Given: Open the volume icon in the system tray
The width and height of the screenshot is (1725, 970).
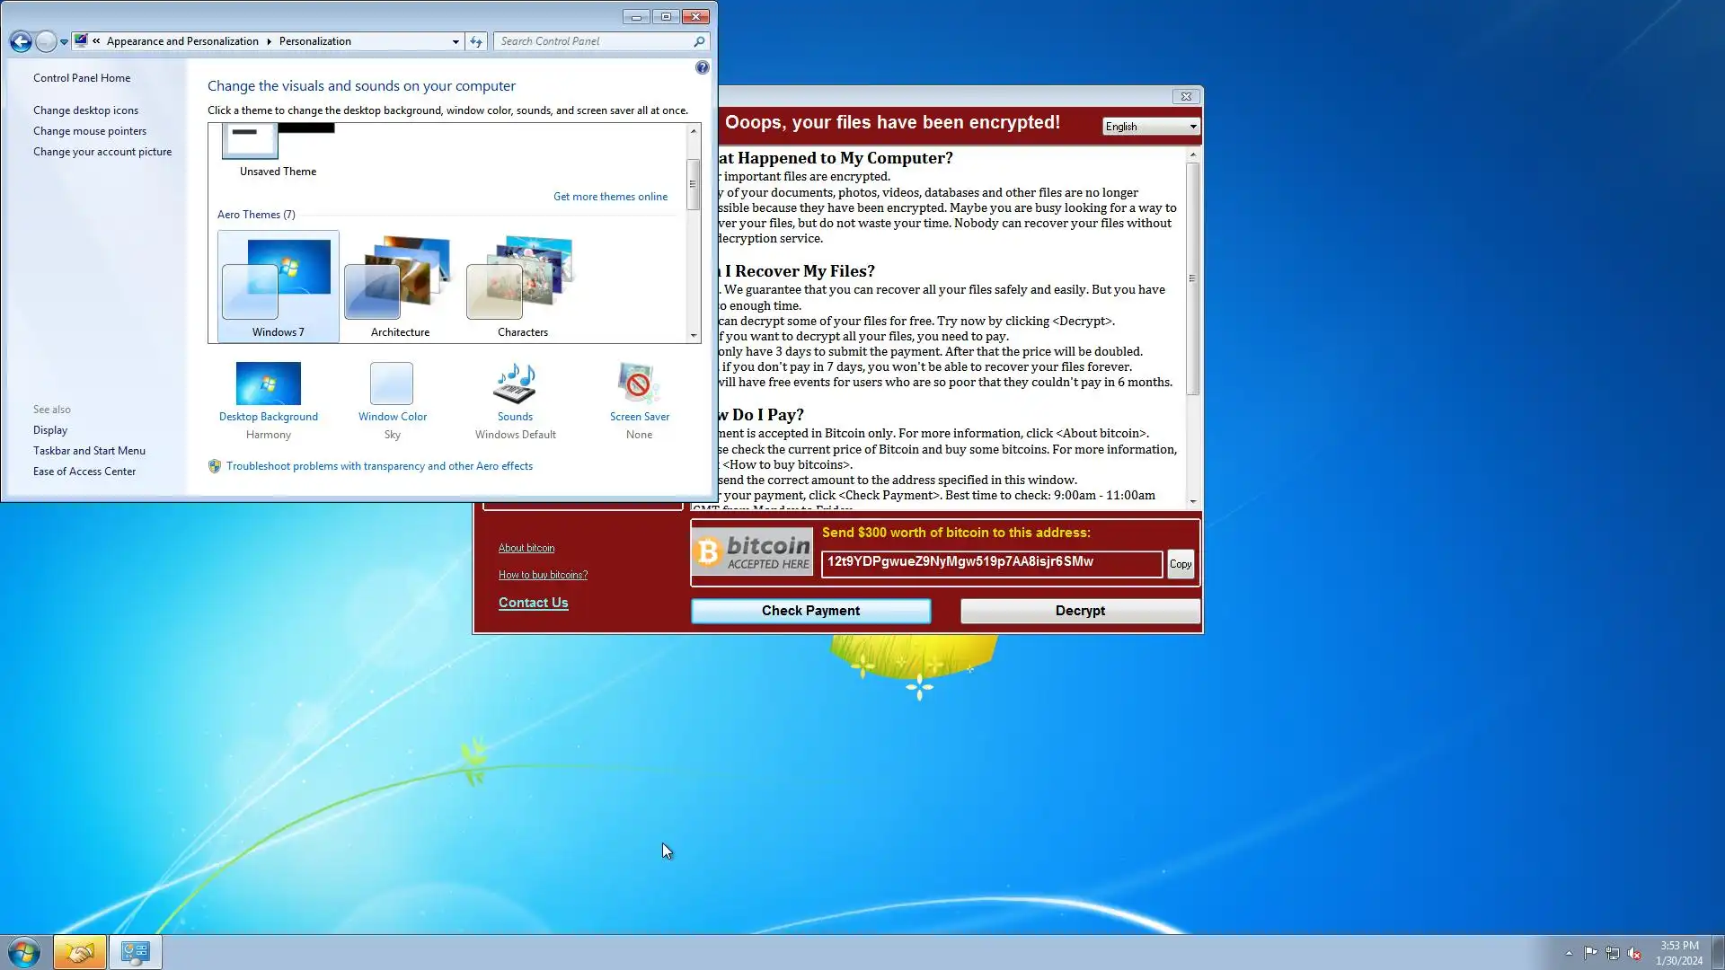Looking at the screenshot, I should [x=1634, y=953].
